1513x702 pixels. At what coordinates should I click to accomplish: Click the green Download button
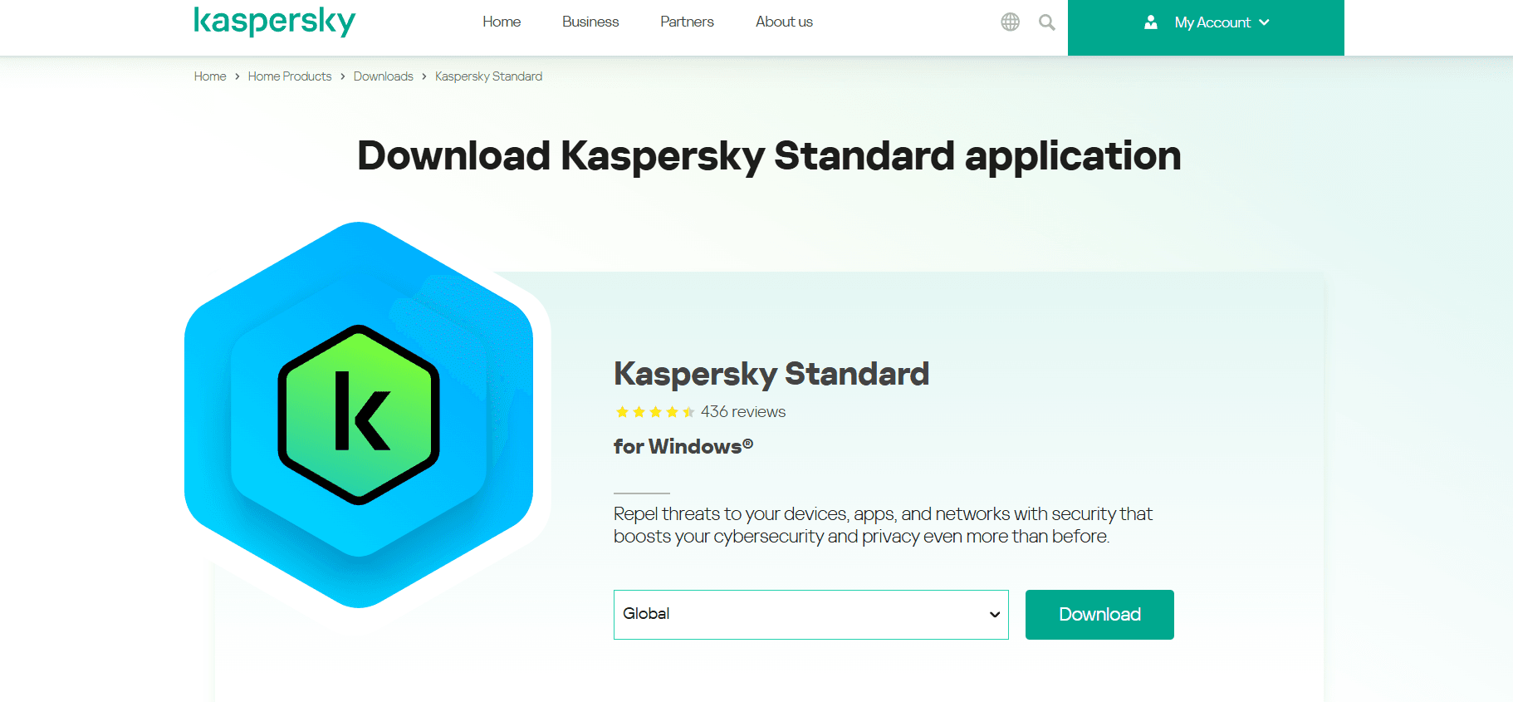(x=1099, y=615)
